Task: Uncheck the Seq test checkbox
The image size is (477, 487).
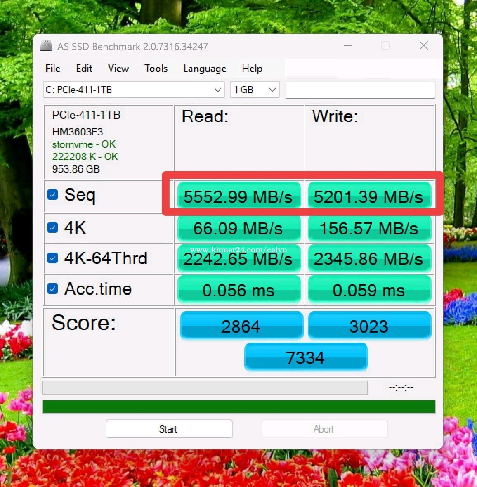Action: 52,194
